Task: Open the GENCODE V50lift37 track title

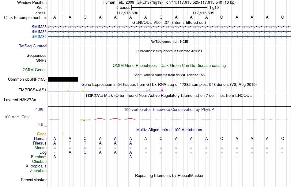Action: pyautogui.click(x=169, y=22)
